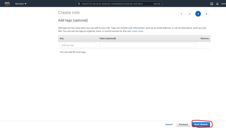Go to step 2 circle

point(189,14)
